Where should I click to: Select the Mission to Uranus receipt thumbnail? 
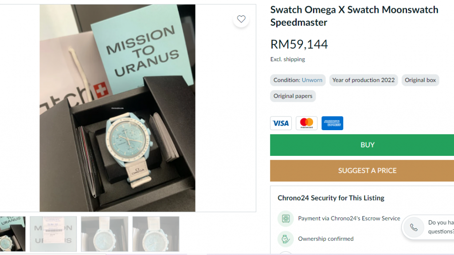point(53,234)
